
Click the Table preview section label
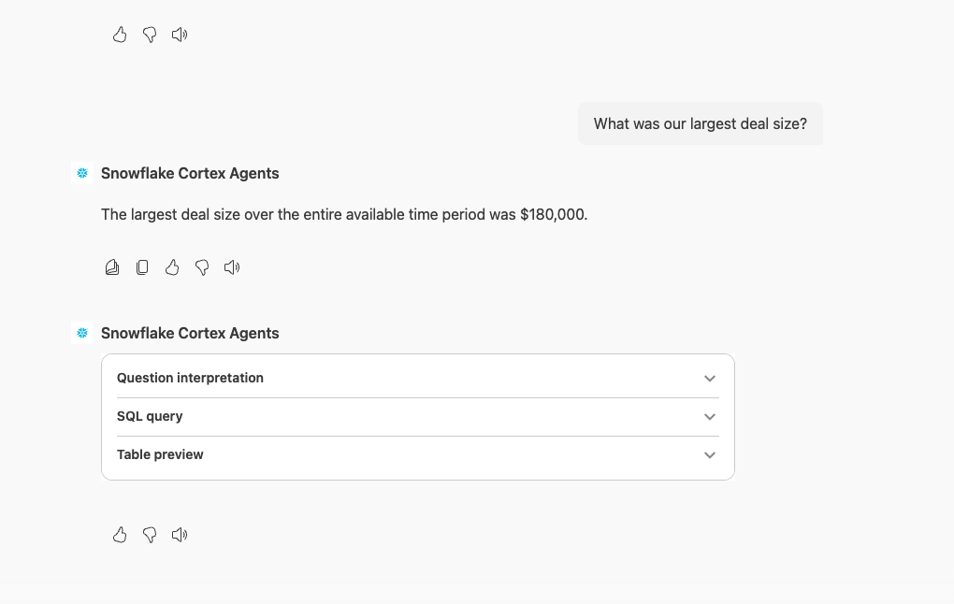(160, 454)
